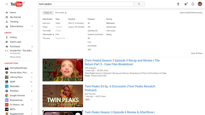205x115 pixels.
Task: Filter type to Video
Action: tap(58, 23)
